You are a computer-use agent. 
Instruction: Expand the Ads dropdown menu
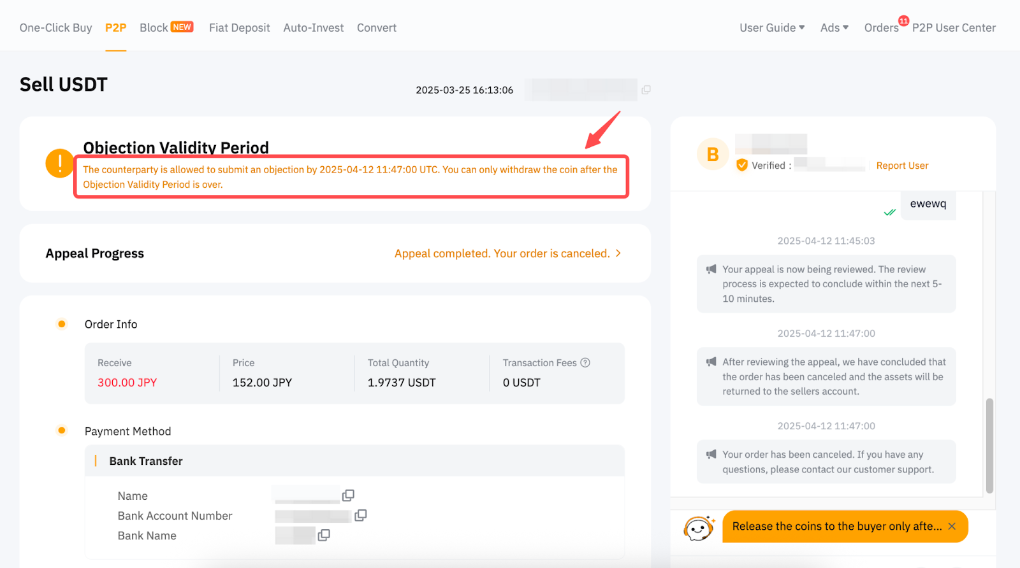[x=834, y=27]
